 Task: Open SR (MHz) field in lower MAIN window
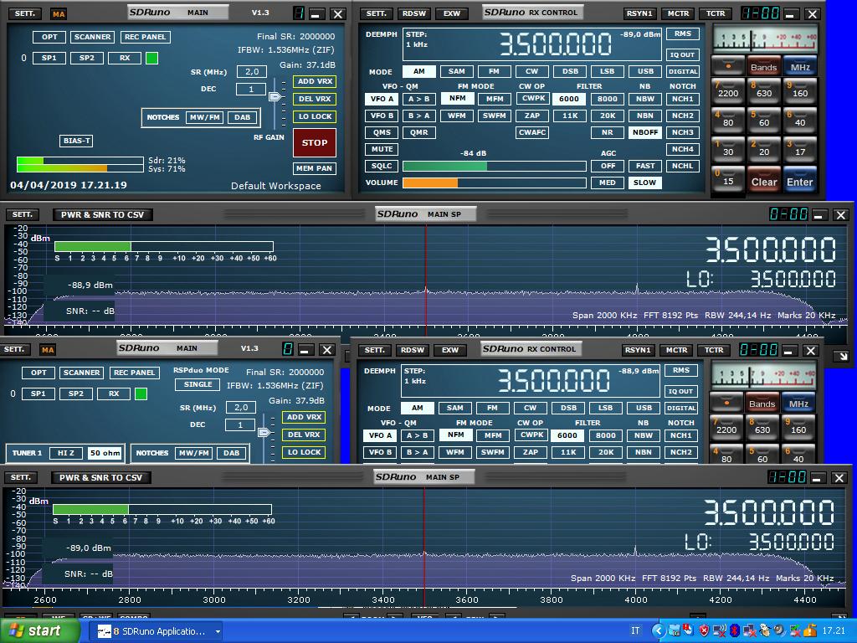click(x=240, y=408)
